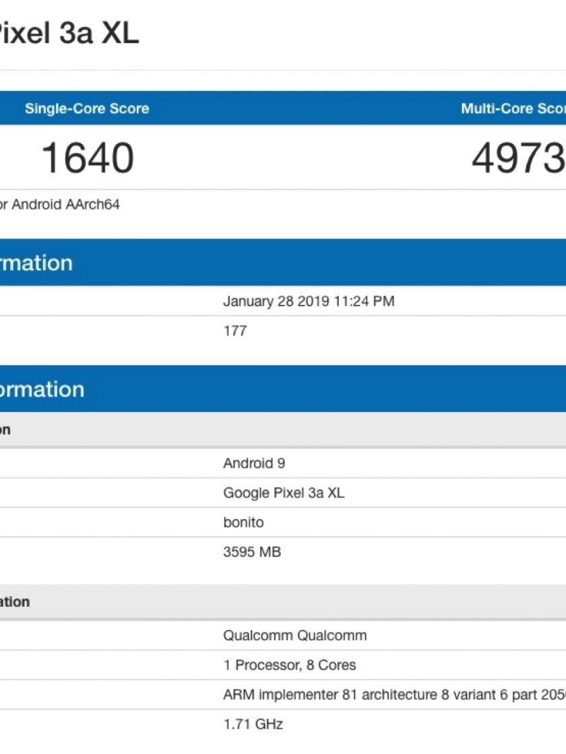Select the Qualcomm Qualcomm processor name
The height and width of the screenshot is (754, 566).
(x=295, y=636)
